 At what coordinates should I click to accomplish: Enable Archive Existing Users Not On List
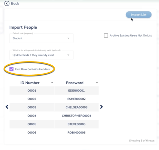106,36
